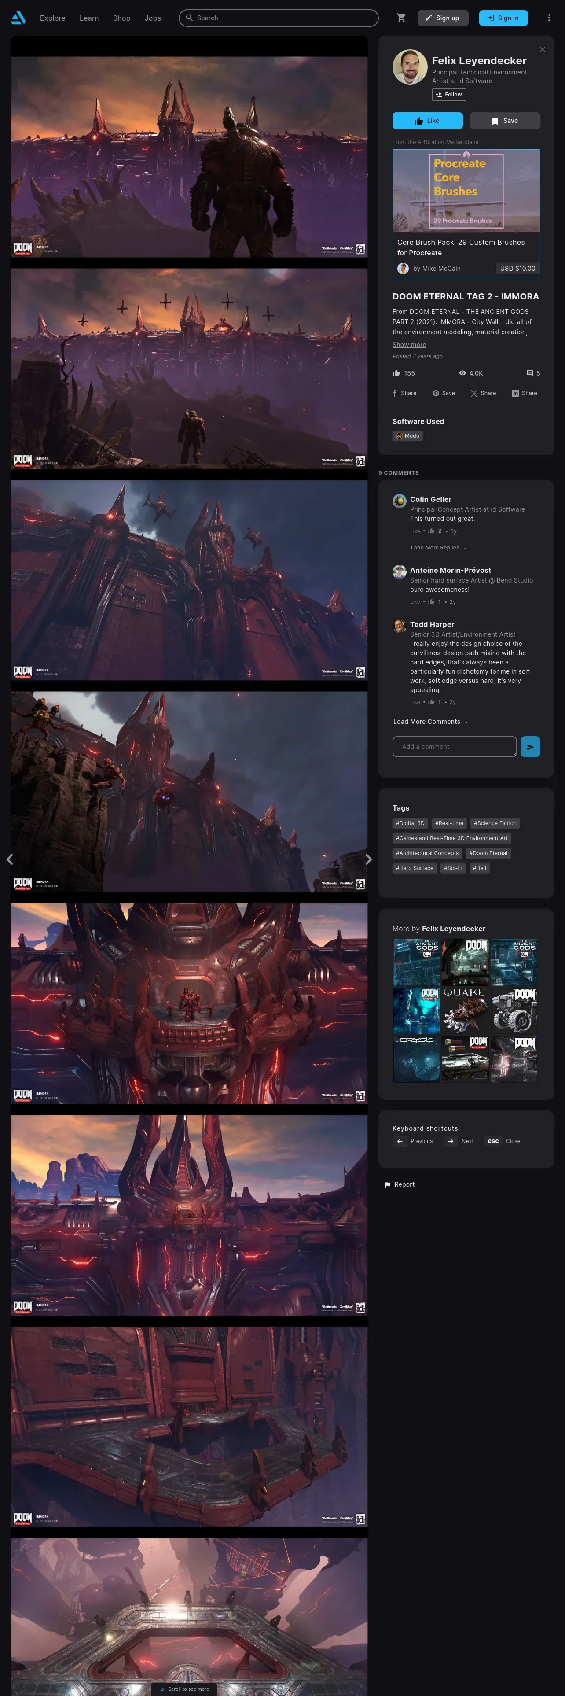Open Antoine Morin-Prévost's avatar
Viewport: 565px width, 1696px height.
tap(399, 571)
